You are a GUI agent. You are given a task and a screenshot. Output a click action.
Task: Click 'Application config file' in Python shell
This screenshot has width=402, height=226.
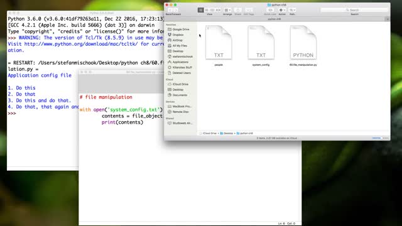(x=40, y=75)
